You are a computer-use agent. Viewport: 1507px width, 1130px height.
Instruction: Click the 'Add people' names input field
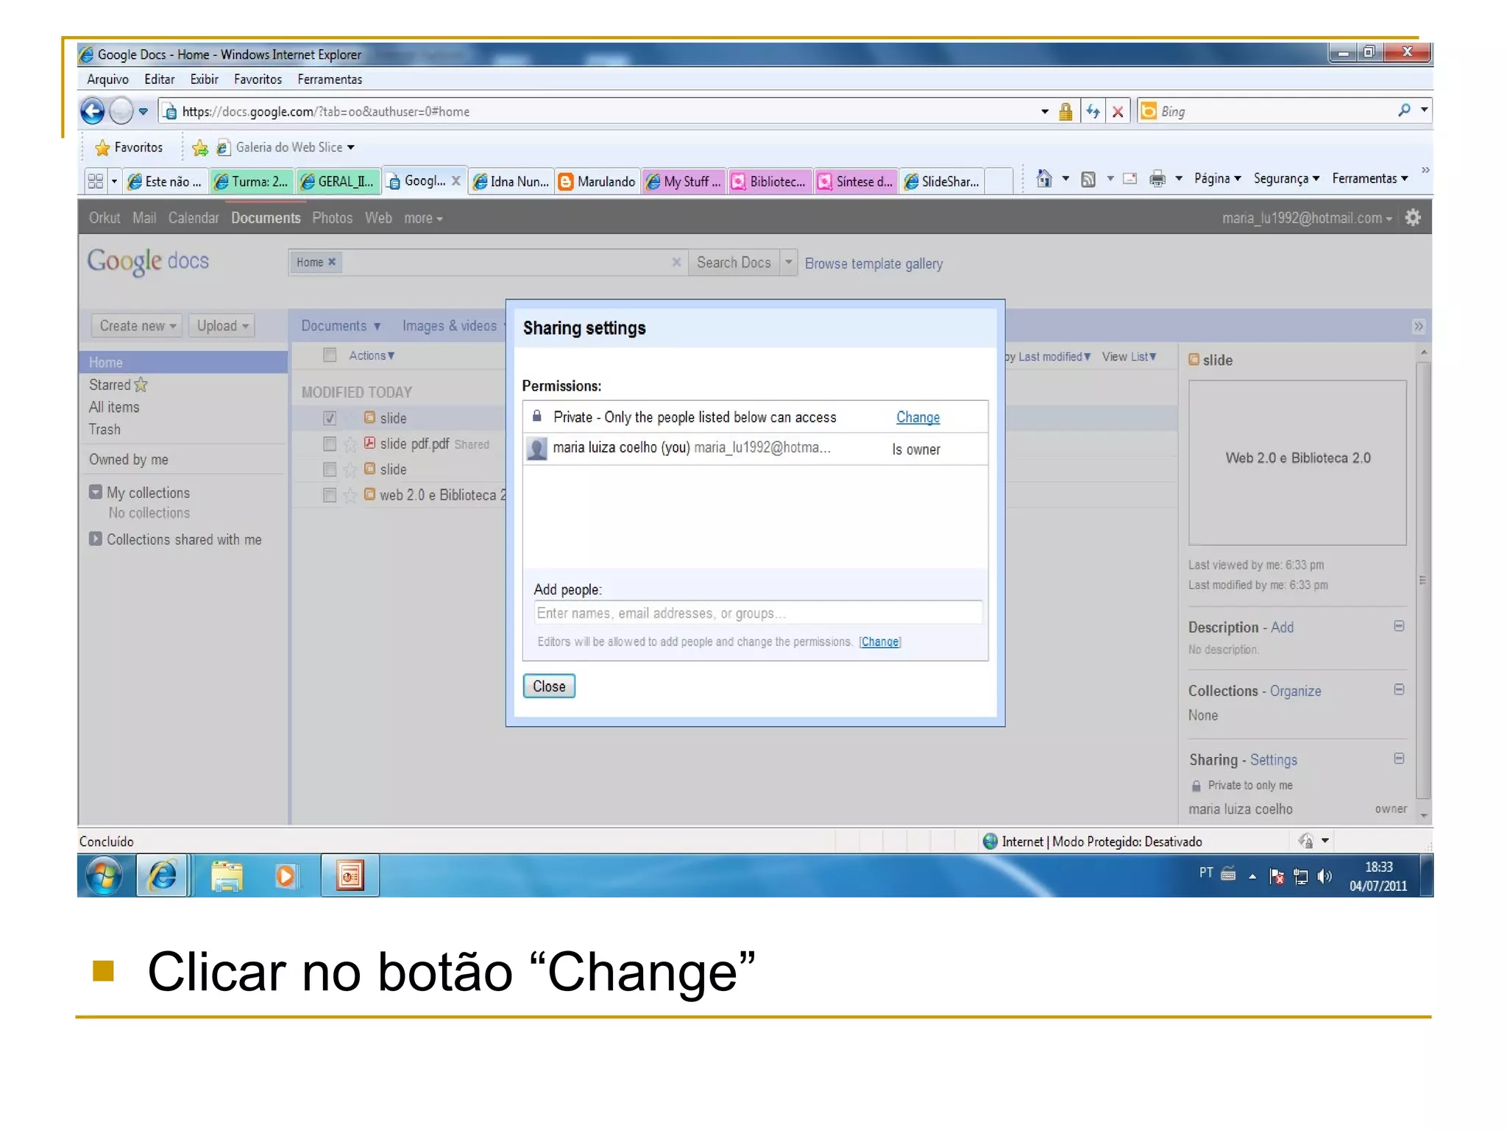(x=757, y=613)
